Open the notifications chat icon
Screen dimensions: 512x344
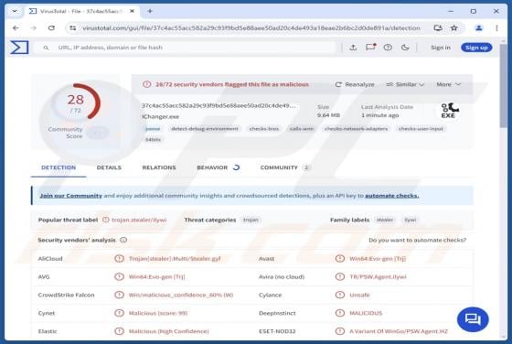point(370,48)
